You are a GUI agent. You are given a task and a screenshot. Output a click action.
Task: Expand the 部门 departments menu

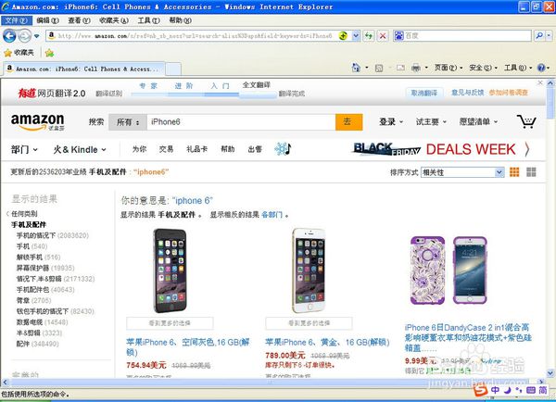pos(24,150)
